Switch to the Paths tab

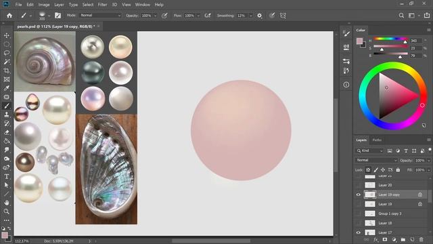(x=377, y=140)
